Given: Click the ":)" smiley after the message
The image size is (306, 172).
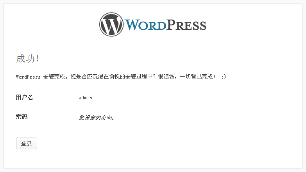Looking at the screenshot, I should [224, 77].
